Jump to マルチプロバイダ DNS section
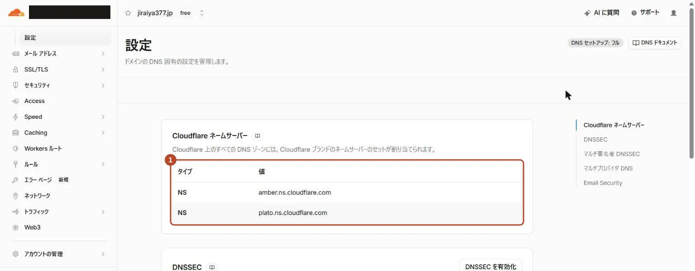Viewport: 695px width, 271px height. pyautogui.click(x=608, y=168)
